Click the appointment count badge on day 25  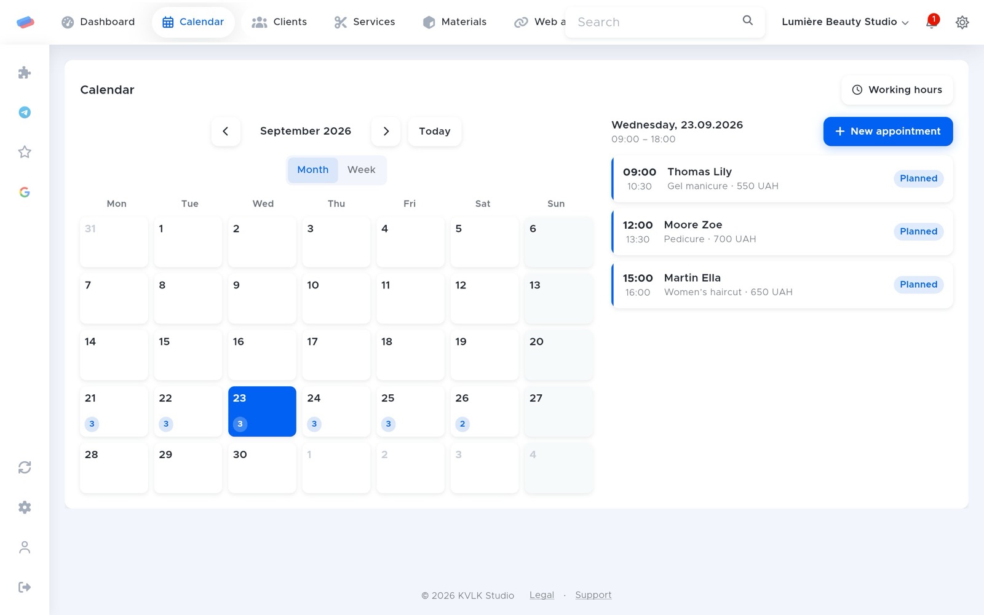click(388, 424)
